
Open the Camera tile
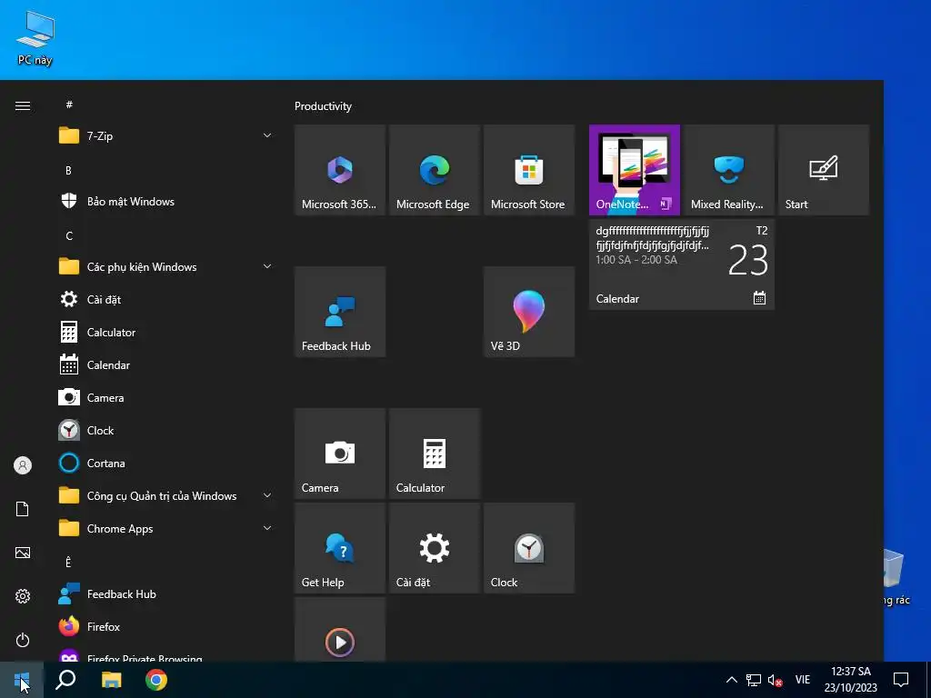point(340,454)
